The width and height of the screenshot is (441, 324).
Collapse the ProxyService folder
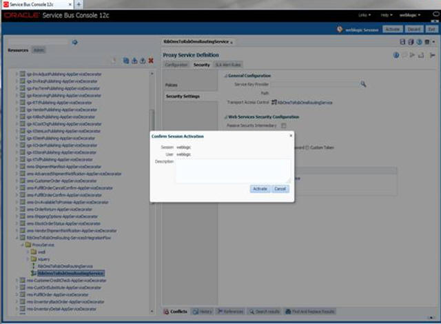[23, 245]
